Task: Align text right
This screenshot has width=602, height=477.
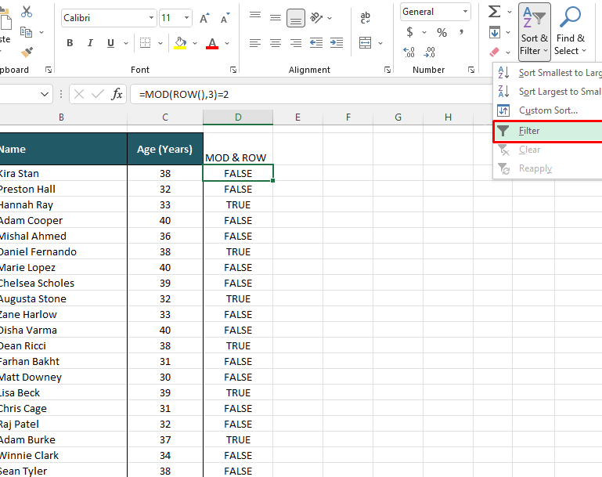Action: [296, 43]
